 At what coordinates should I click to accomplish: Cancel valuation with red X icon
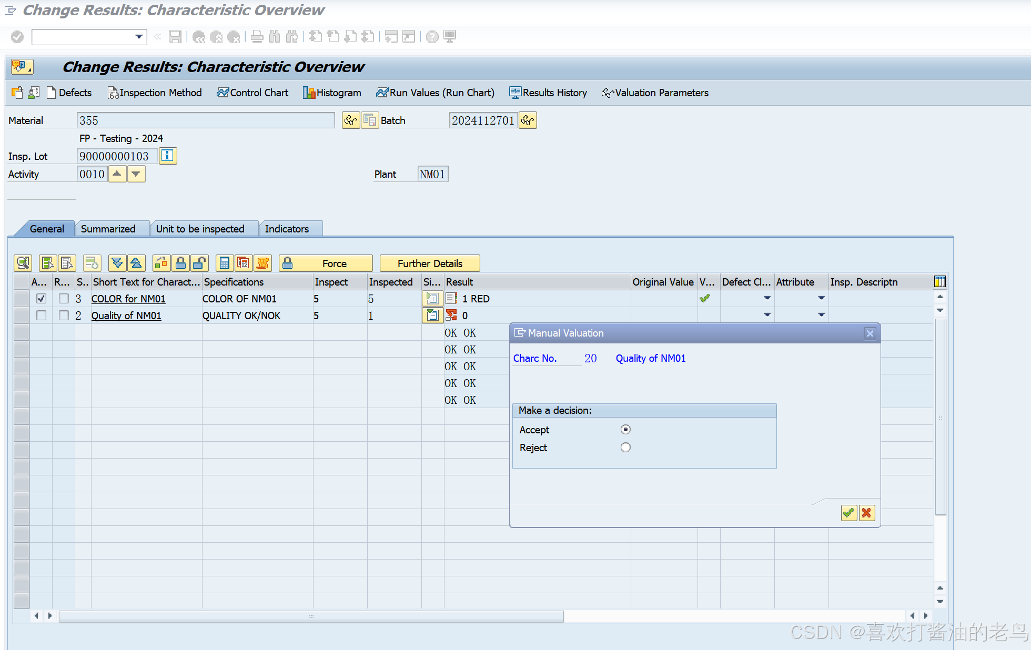click(866, 513)
